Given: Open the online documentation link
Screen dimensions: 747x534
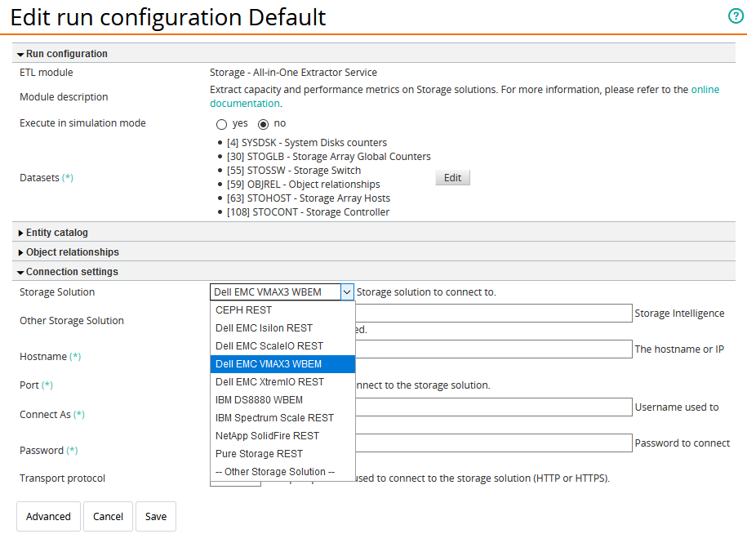Looking at the screenshot, I should point(705,90).
